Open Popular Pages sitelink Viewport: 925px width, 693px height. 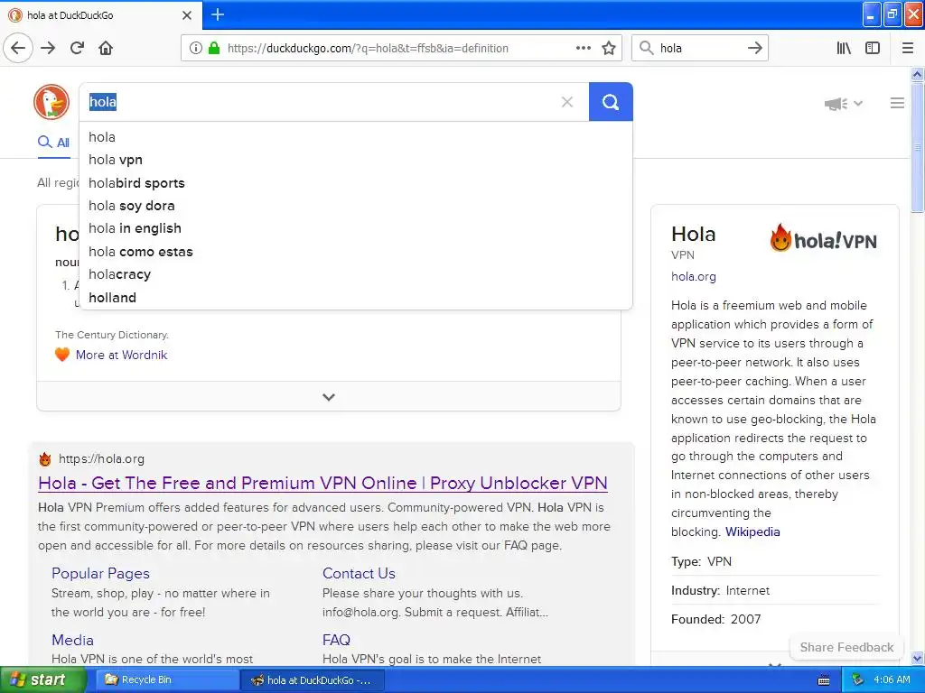coord(100,573)
